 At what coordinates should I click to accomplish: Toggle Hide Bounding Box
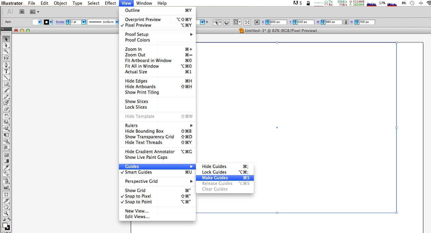click(x=157, y=131)
